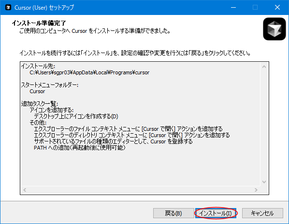Click the Cursor (User) セットアップ title text
The height and width of the screenshot is (224, 289).
coord(44,8)
